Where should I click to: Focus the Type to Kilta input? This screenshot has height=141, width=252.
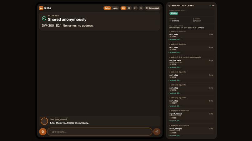tap(100, 132)
